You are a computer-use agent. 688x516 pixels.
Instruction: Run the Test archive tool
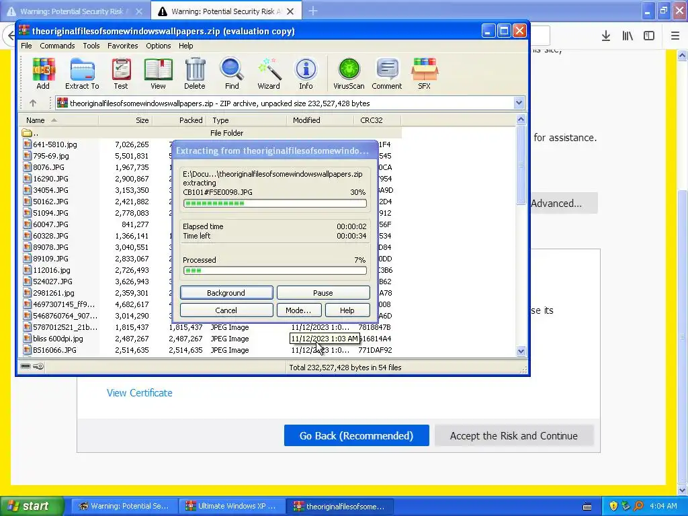coord(121,74)
